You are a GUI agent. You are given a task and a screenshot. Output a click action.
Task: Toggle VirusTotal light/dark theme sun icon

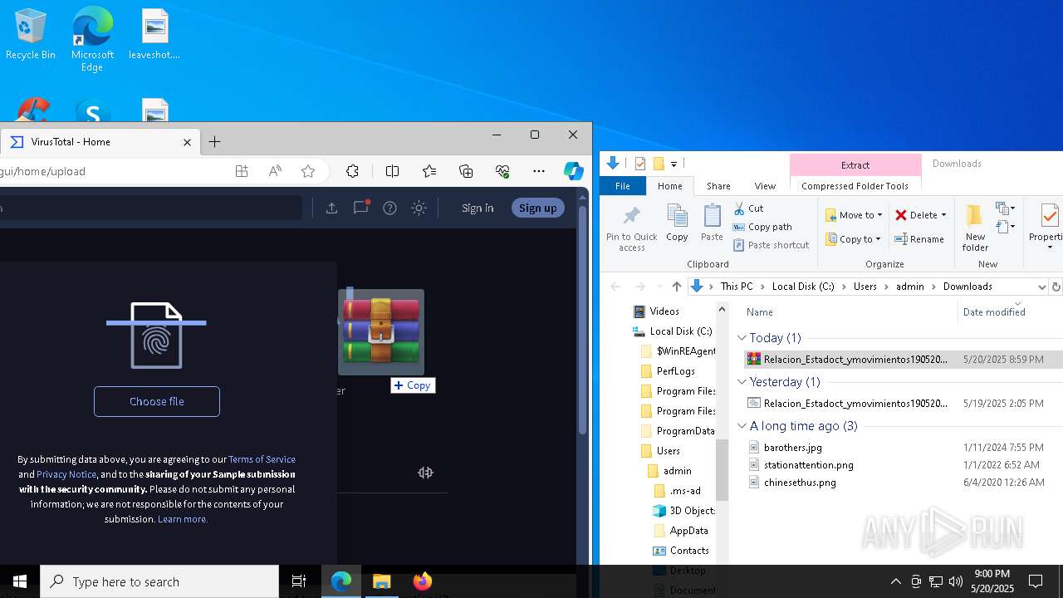[x=419, y=208]
